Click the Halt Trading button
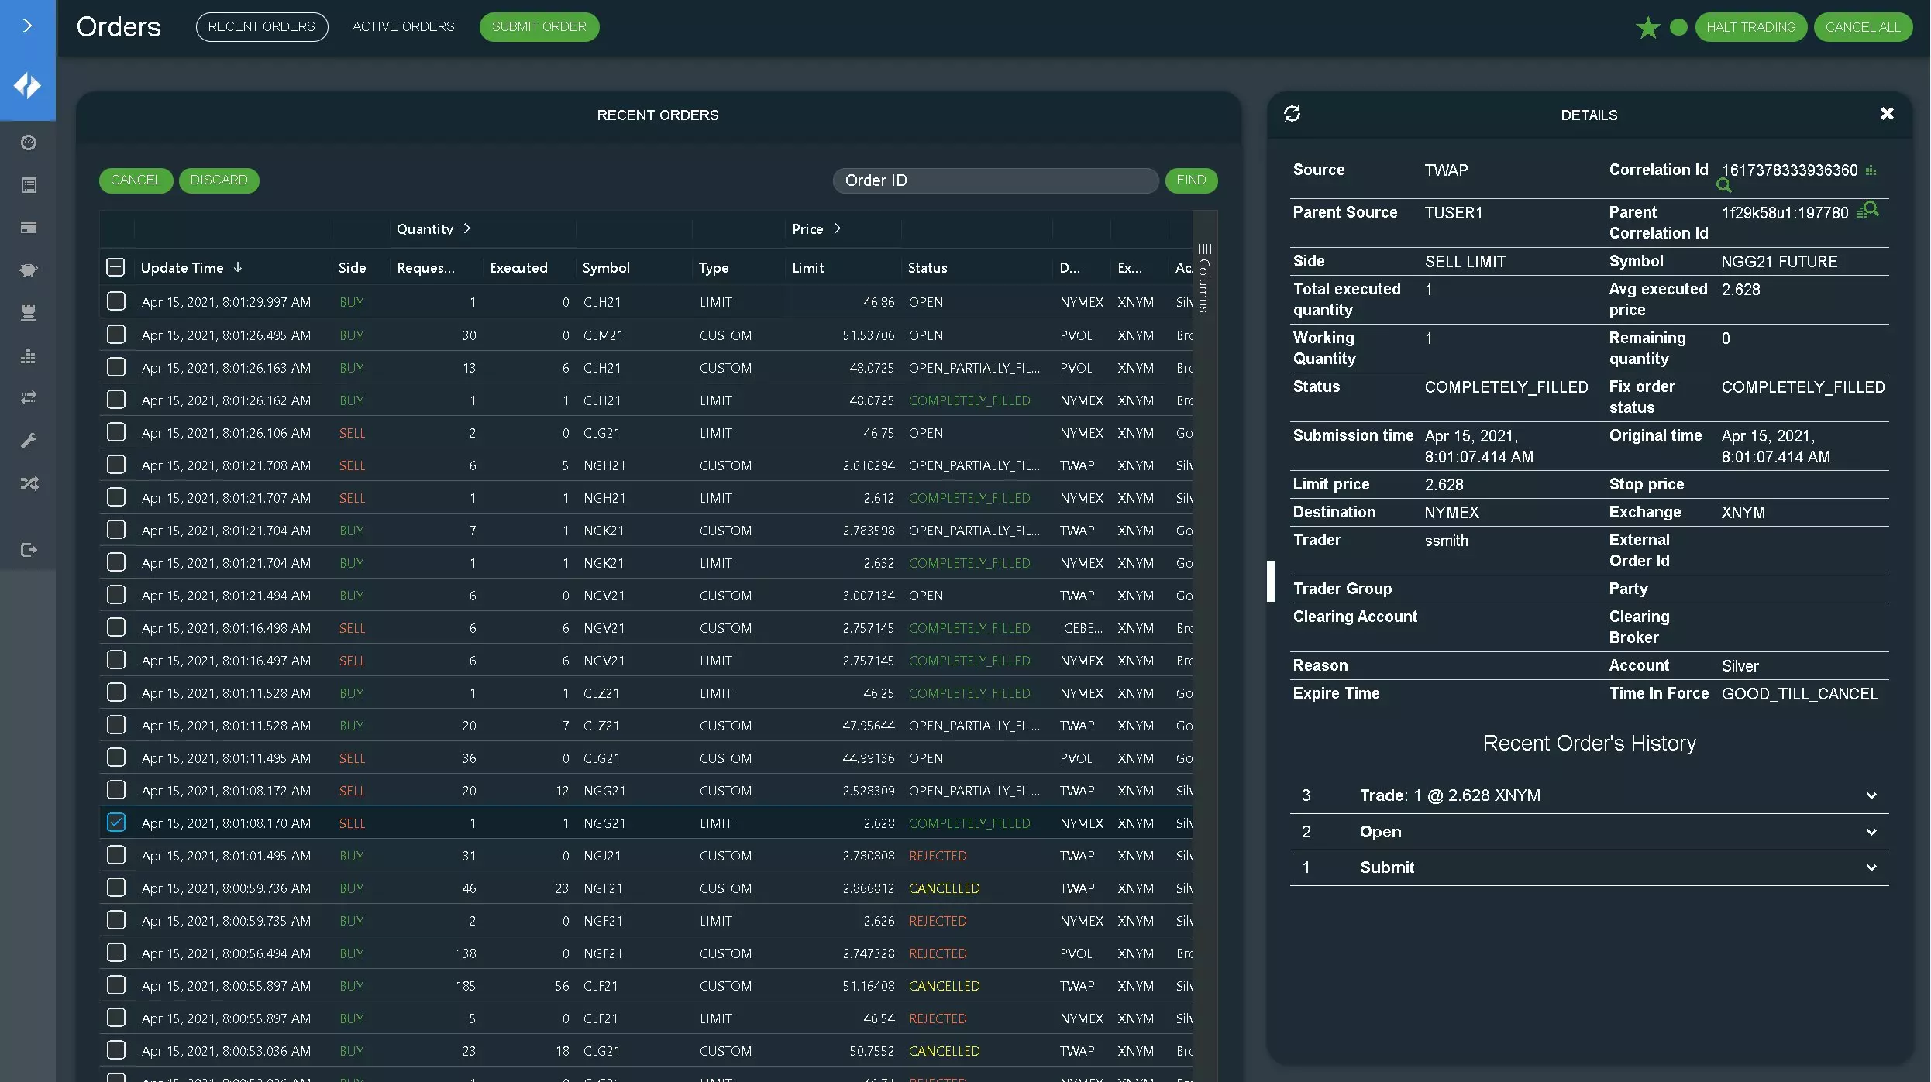 (x=1750, y=27)
